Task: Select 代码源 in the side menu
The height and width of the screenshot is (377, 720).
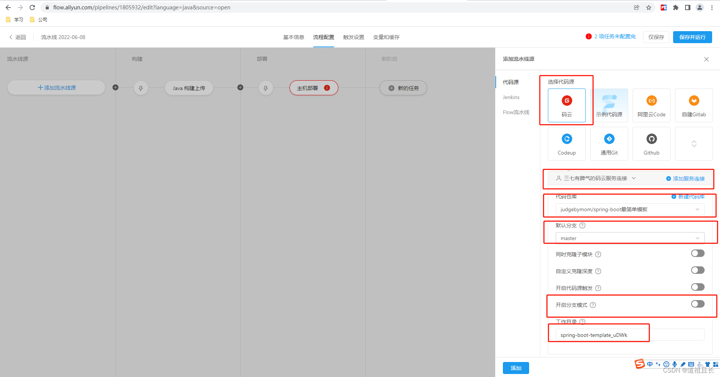Action: (x=511, y=82)
